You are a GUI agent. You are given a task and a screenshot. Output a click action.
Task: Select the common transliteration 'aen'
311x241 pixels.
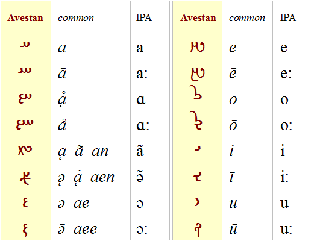coord(102,178)
